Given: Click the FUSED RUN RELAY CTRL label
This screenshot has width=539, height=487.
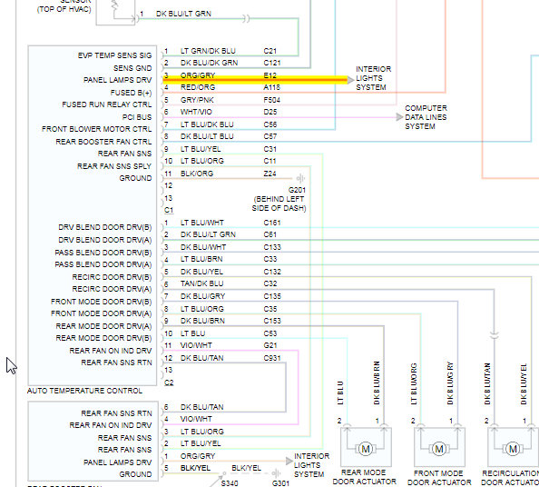Looking at the screenshot, I should coord(106,104).
